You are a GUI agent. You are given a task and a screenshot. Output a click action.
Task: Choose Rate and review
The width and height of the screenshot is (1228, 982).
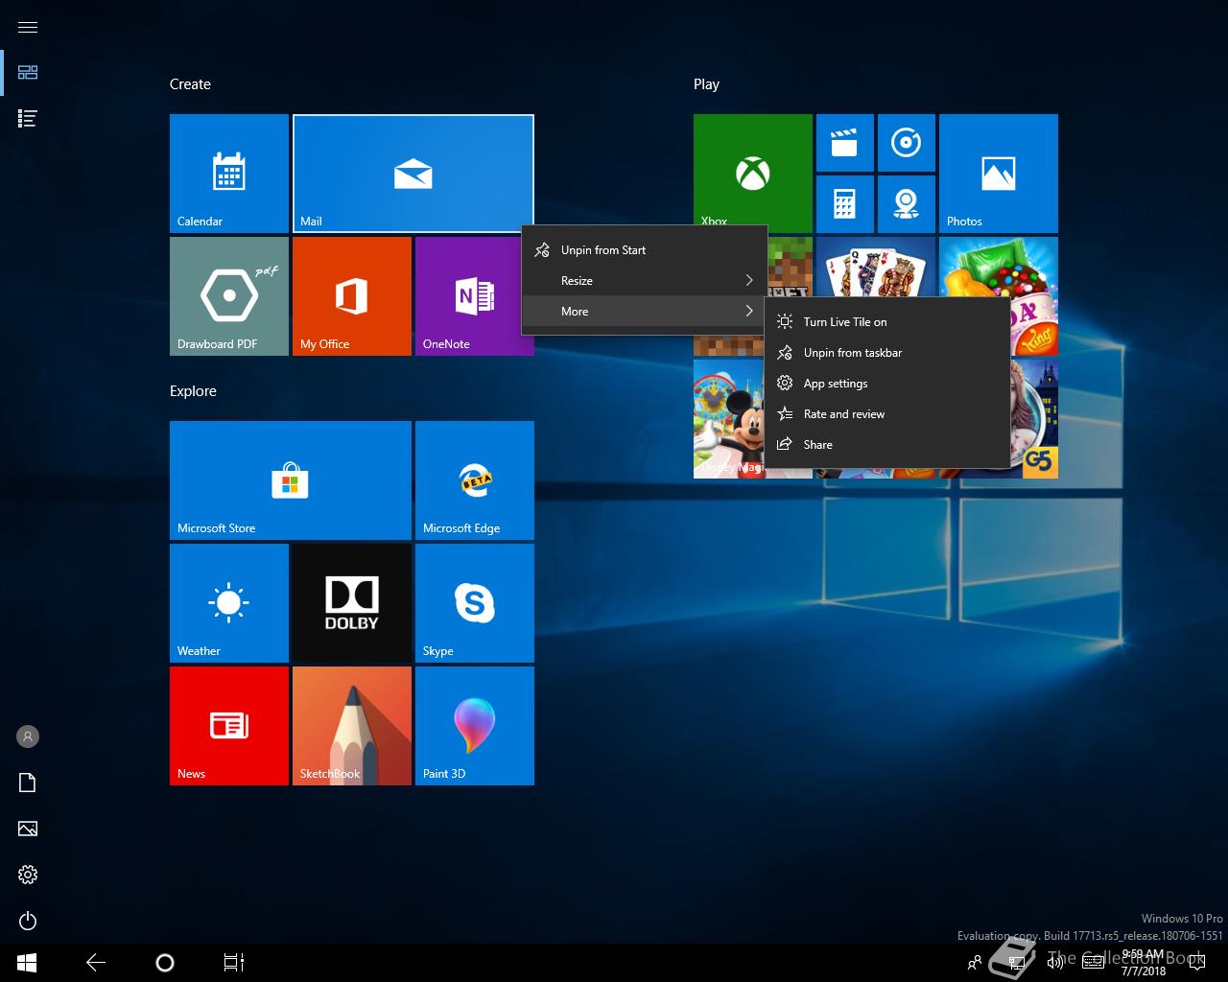click(x=887, y=414)
